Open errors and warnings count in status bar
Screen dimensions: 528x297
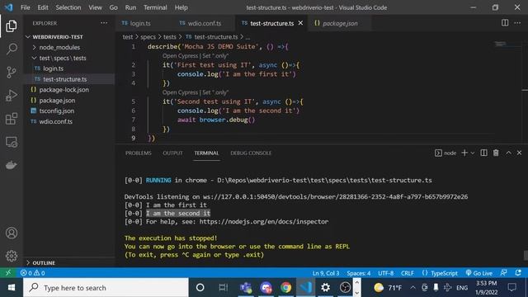pos(32,273)
